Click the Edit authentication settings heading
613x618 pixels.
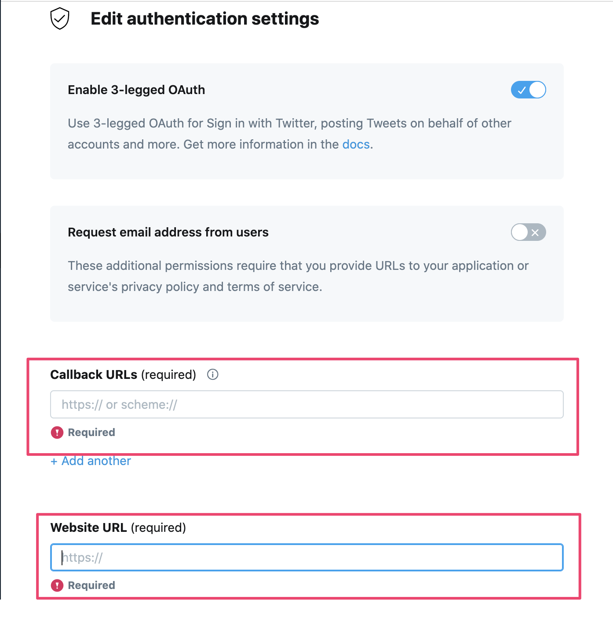pyautogui.click(x=205, y=19)
